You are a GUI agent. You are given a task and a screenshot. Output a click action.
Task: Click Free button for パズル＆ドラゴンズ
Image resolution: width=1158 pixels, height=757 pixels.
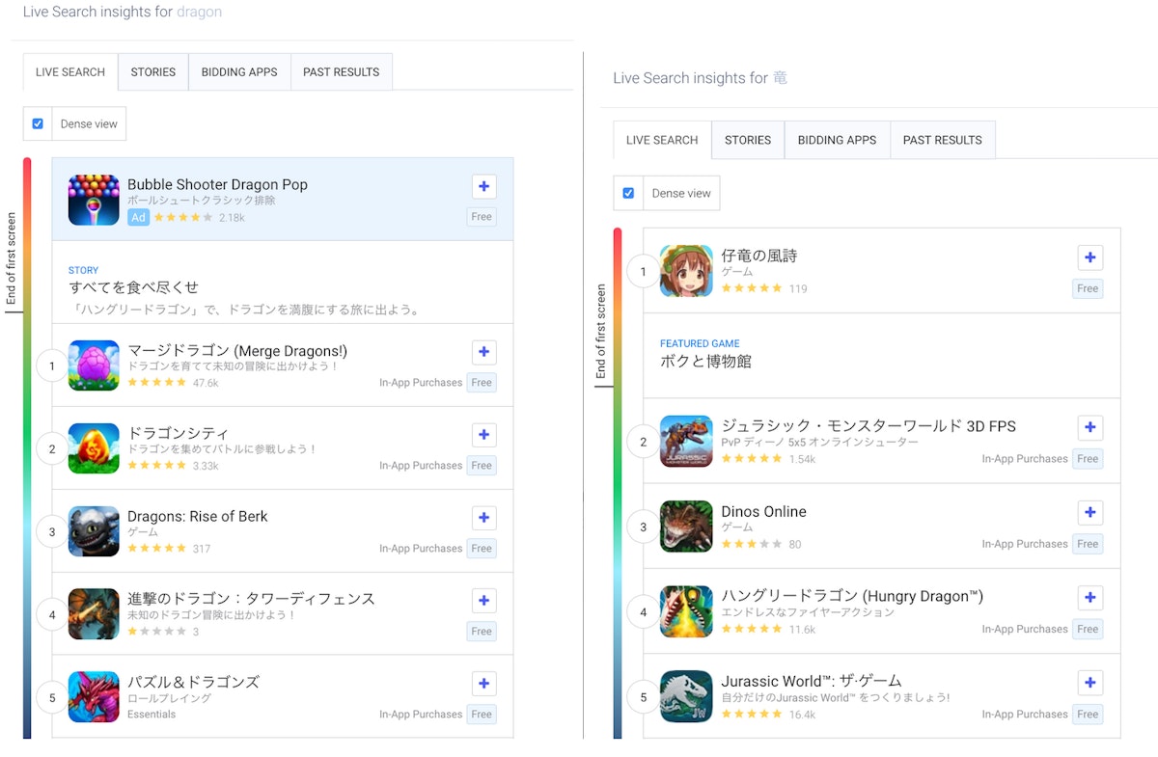[x=482, y=715]
